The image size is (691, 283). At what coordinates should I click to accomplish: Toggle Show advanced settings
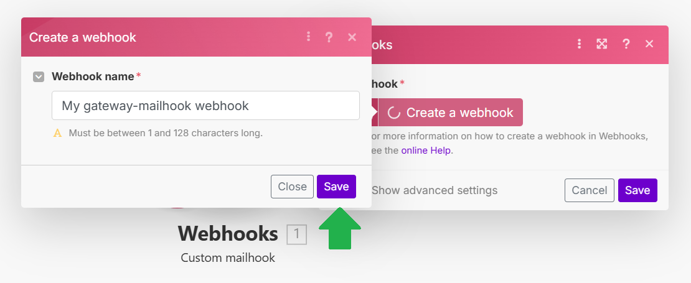point(434,190)
